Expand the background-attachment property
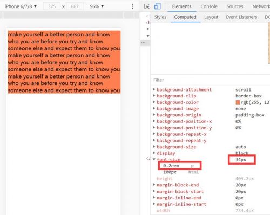 click(x=154, y=89)
